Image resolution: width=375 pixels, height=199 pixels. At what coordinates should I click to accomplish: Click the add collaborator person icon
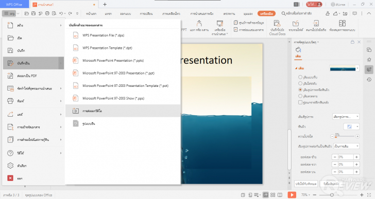(328, 13)
